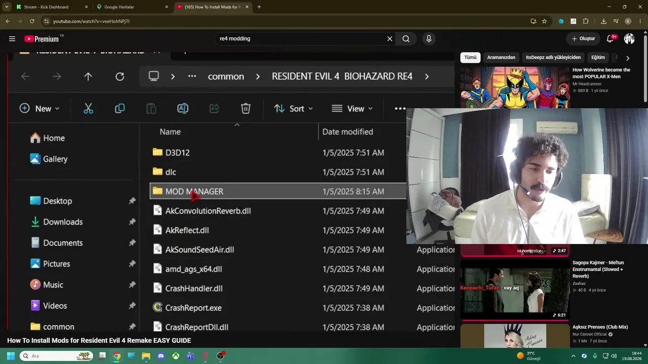Open a new browser tab
Viewport: 648px width, 364px height.
(x=259, y=7)
